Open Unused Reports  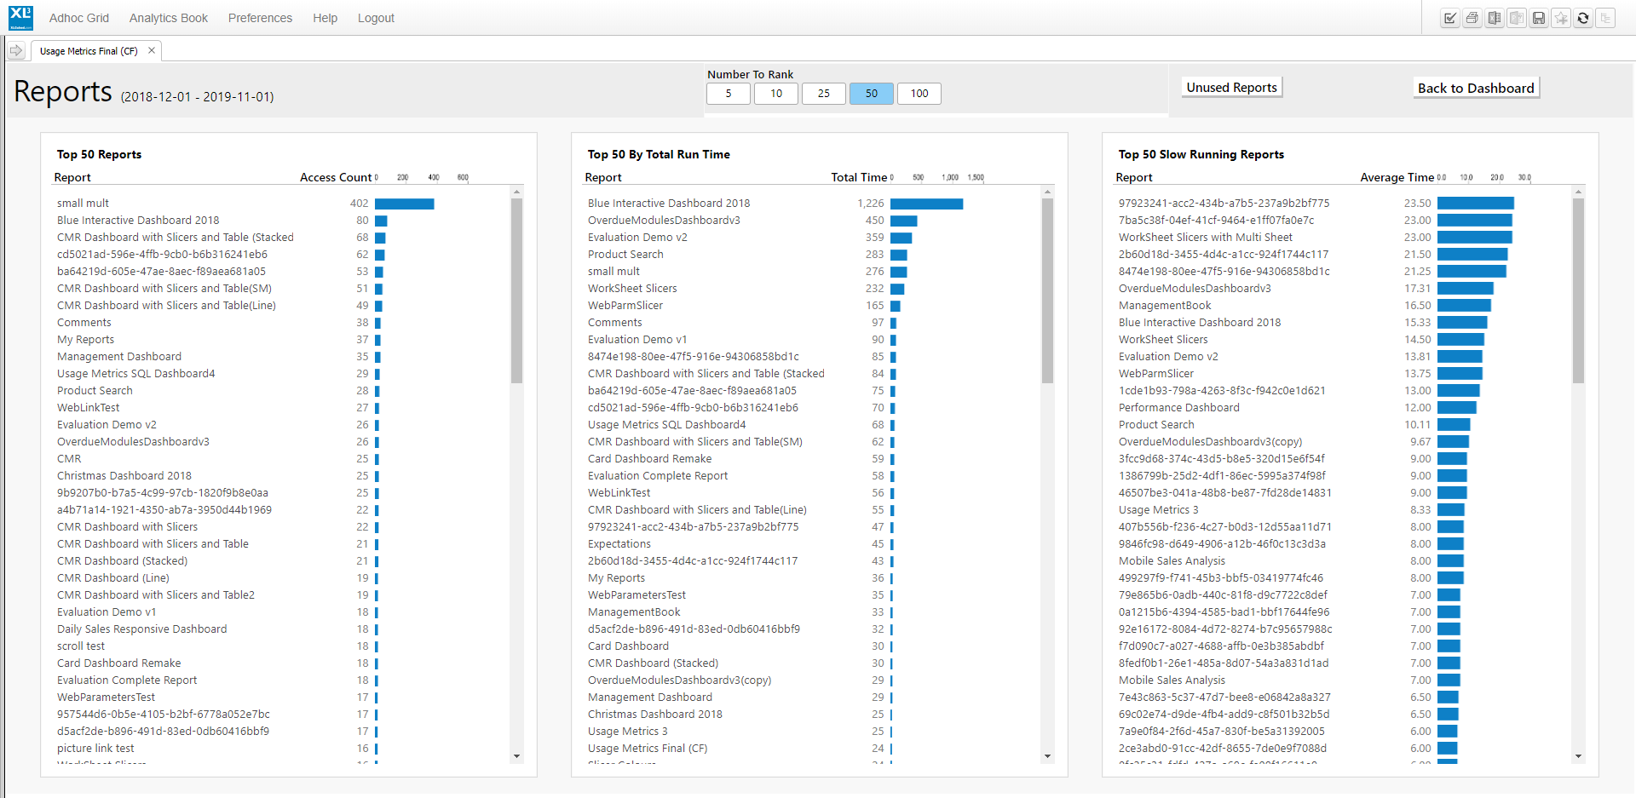[x=1230, y=87]
